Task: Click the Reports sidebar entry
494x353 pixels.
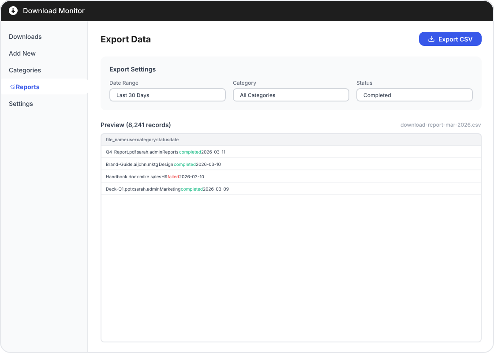Action: (27, 87)
